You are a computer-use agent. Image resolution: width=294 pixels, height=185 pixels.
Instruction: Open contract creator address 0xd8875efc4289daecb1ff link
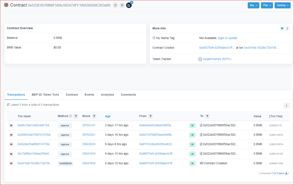[x=217, y=48]
